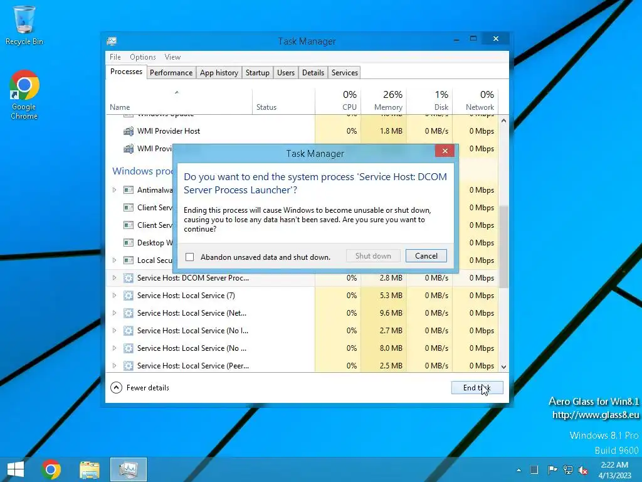Click the Antimalware process icon
The width and height of the screenshot is (642, 482).
(x=129, y=190)
